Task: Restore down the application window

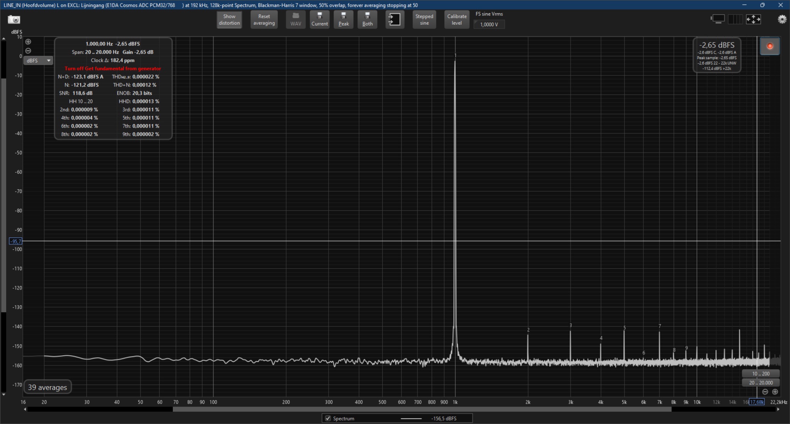Action: [762, 5]
